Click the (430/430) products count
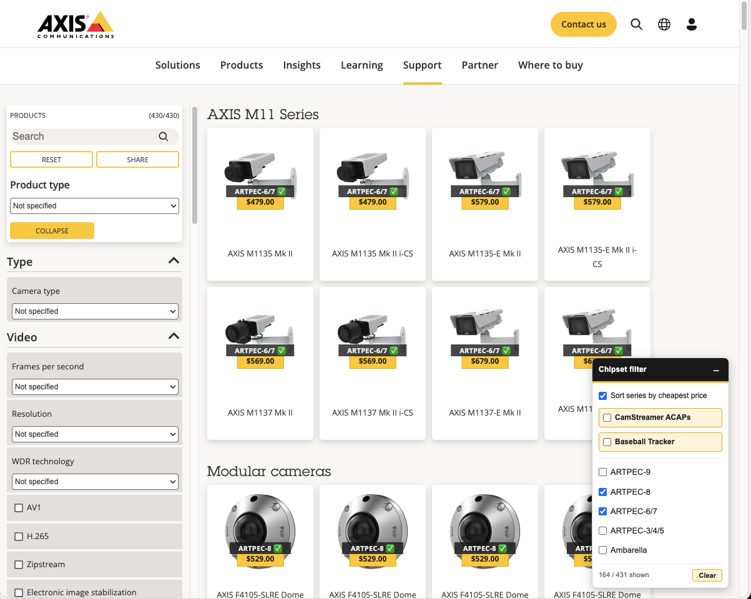Image resolution: width=751 pixels, height=599 pixels. [164, 115]
